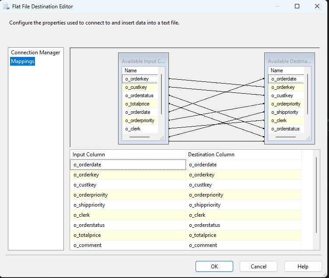
Task: Open the o_orderkey Input Column cell
Action: tap(128, 175)
